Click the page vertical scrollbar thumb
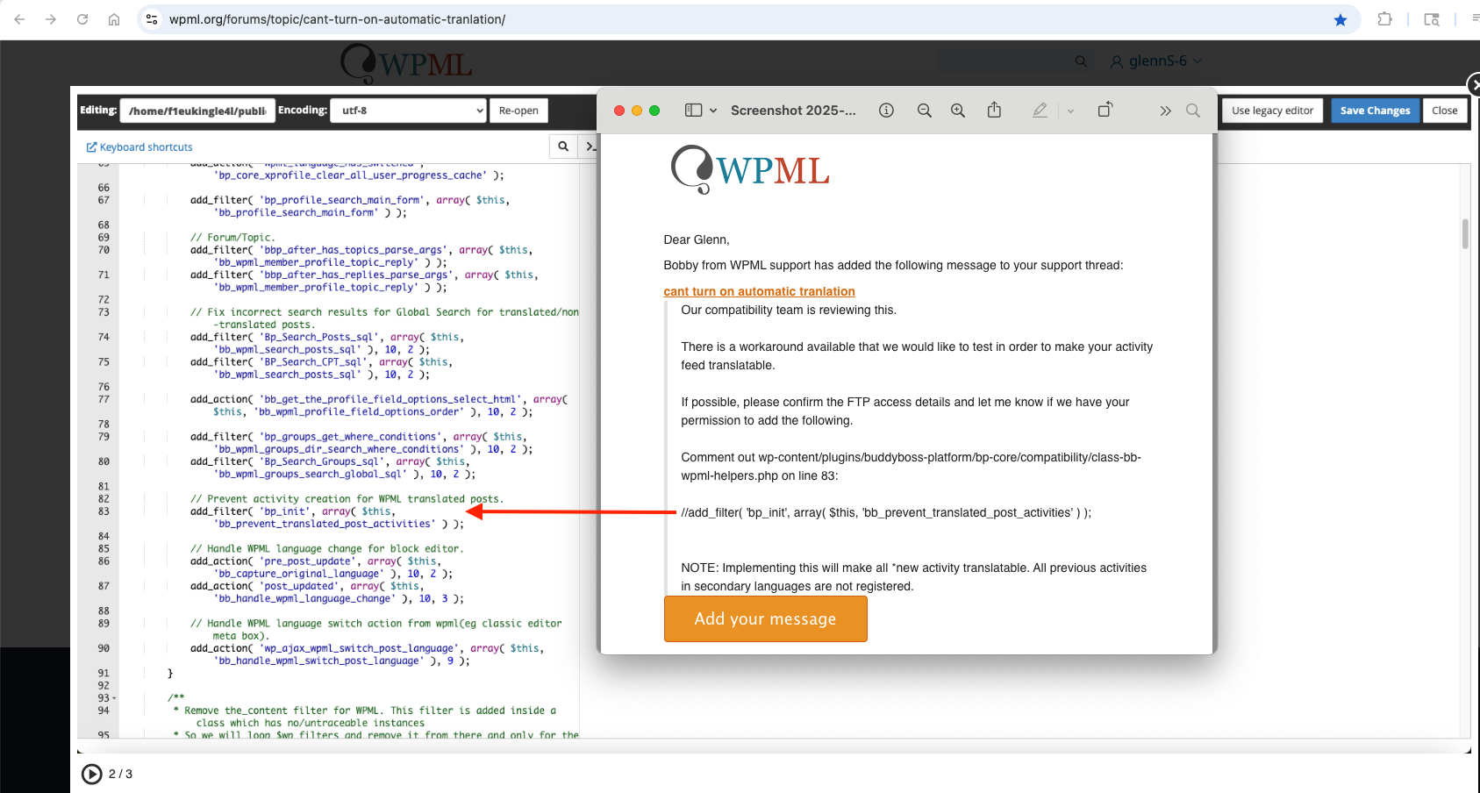1480x793 pixels. pos(1465,233)
